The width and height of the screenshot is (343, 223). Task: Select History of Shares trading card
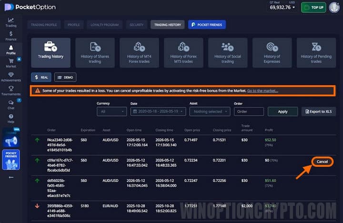[x=95, y=52]
